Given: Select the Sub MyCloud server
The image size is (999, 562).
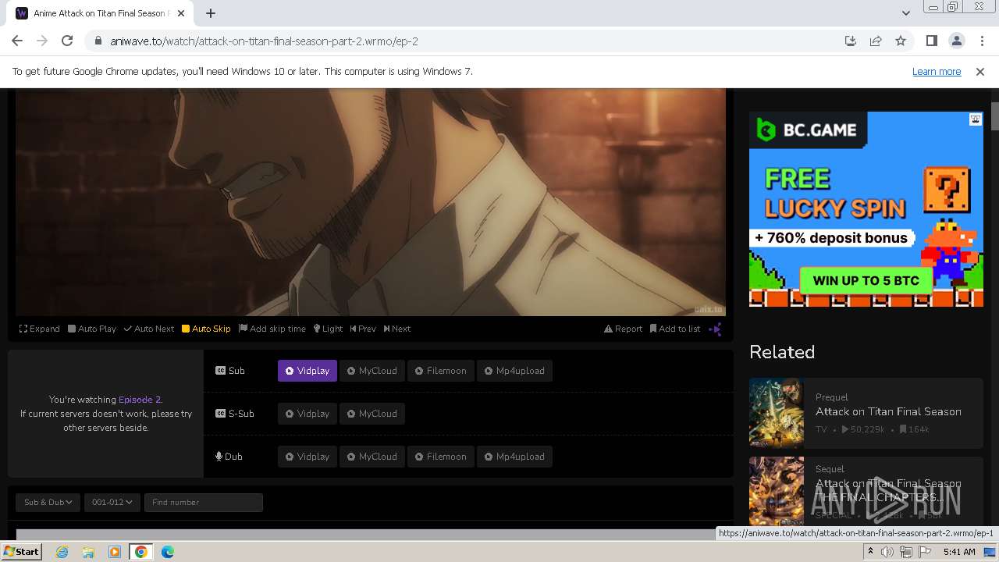Looking at the screenshot, I should pos(372,371).
